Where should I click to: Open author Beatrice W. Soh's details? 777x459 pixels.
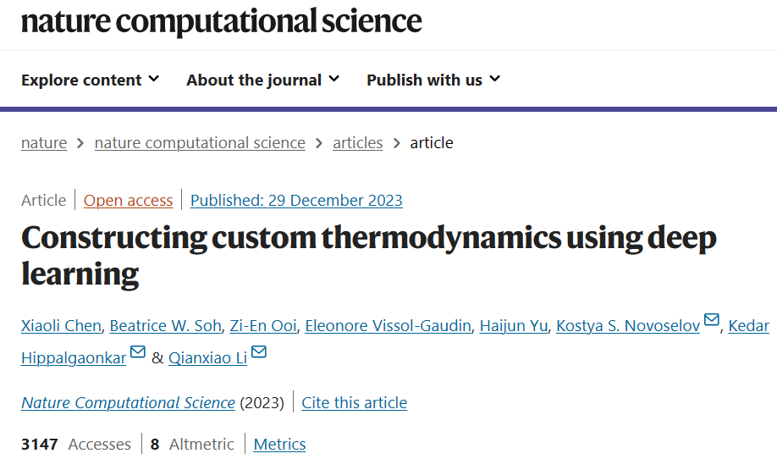(166, 326)
